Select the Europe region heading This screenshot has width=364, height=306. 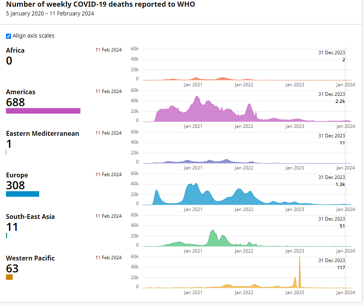[17, 175]
